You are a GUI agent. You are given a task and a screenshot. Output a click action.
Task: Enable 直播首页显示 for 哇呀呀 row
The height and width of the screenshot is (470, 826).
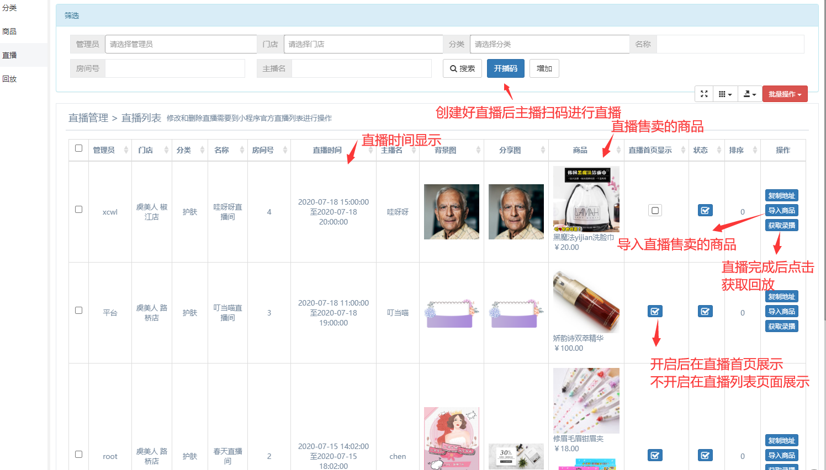655,210
